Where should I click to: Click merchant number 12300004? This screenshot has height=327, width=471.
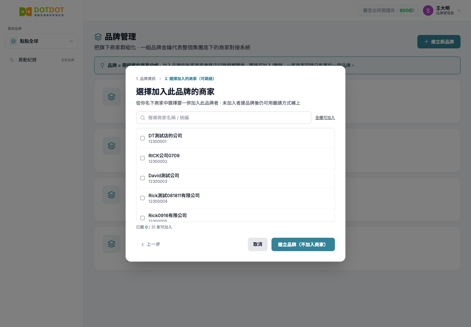tap(158, 201)
